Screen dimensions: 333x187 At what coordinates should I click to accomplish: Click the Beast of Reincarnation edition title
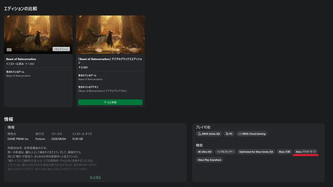point(21,59)
